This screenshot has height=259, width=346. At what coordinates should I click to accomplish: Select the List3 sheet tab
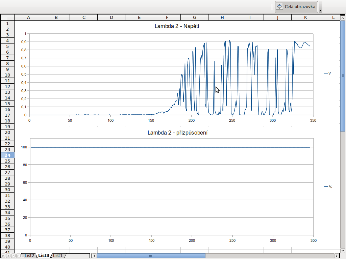[44, 256]
